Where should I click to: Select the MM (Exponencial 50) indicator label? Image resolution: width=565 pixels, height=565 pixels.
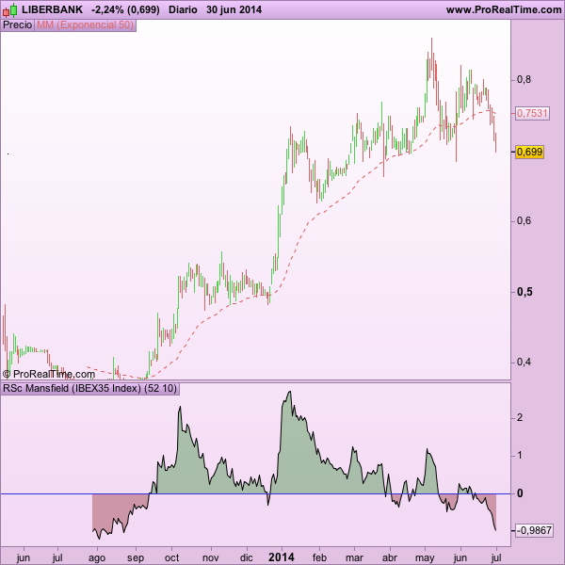tap(85, 24)
